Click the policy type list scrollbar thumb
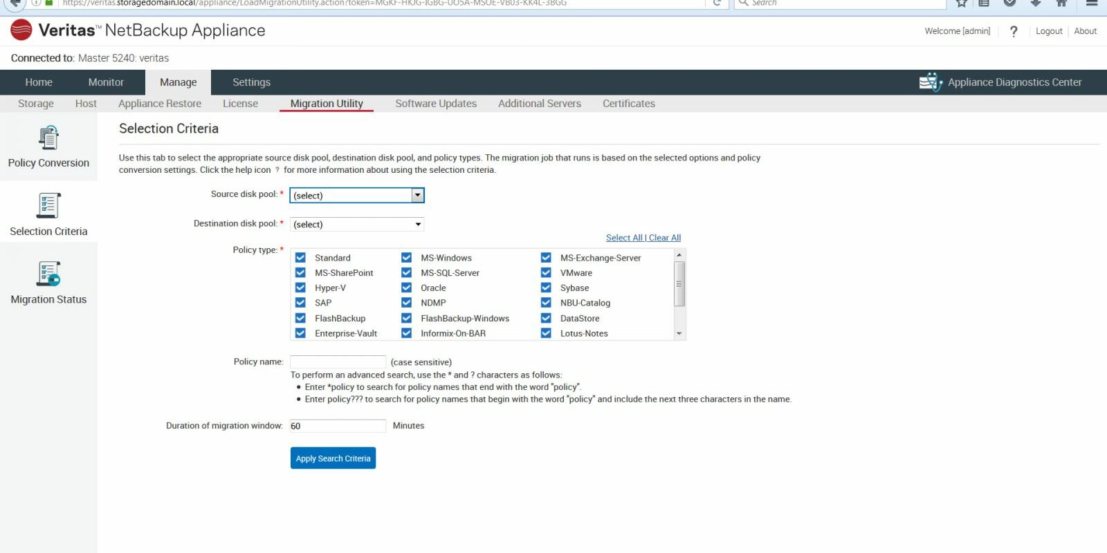 (x=679, y=283)
